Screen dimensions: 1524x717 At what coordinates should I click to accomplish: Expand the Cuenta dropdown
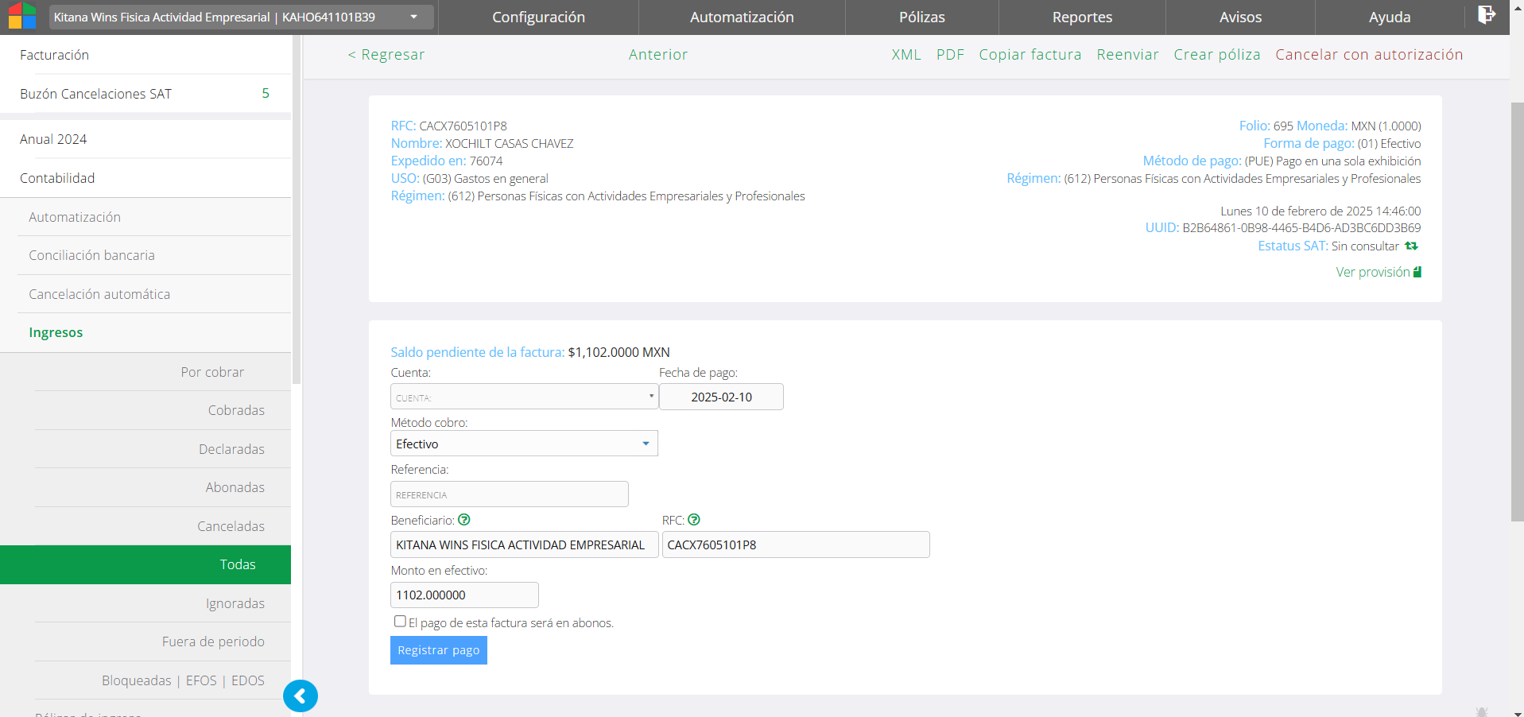point(524,397)
